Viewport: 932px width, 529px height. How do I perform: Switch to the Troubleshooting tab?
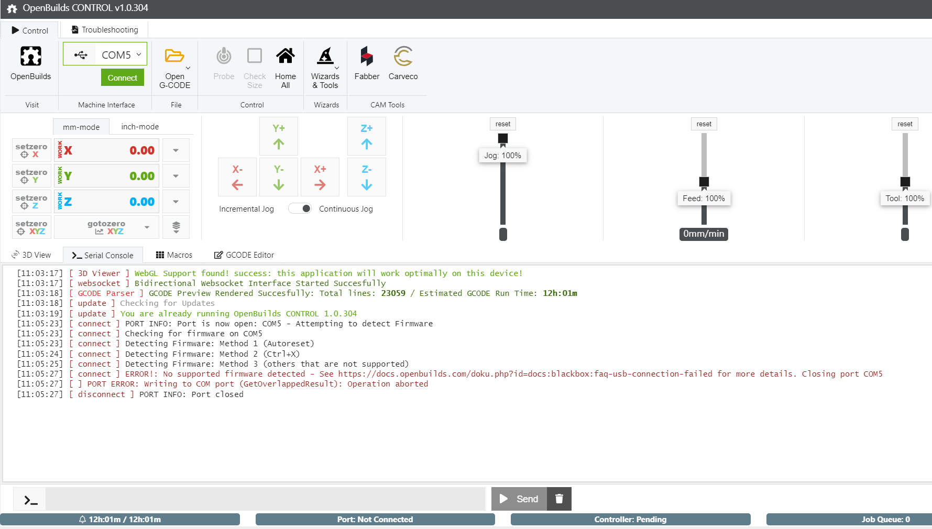(x=105, y=30)
